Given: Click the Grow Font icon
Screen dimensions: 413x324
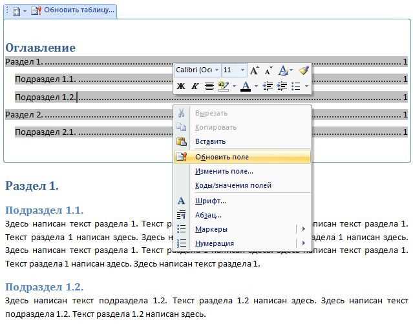Looking at the screenshot, I should [x=254, y=70].
